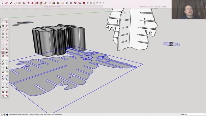Click the highlighted Rotate tool in the left palette
Viewport: 206px width, 116px height.
tap(3, 53)
